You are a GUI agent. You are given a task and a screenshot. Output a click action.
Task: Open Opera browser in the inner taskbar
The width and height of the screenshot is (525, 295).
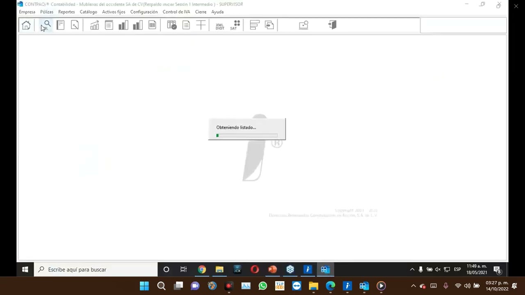pyautogui.click(x=255, y=270)
